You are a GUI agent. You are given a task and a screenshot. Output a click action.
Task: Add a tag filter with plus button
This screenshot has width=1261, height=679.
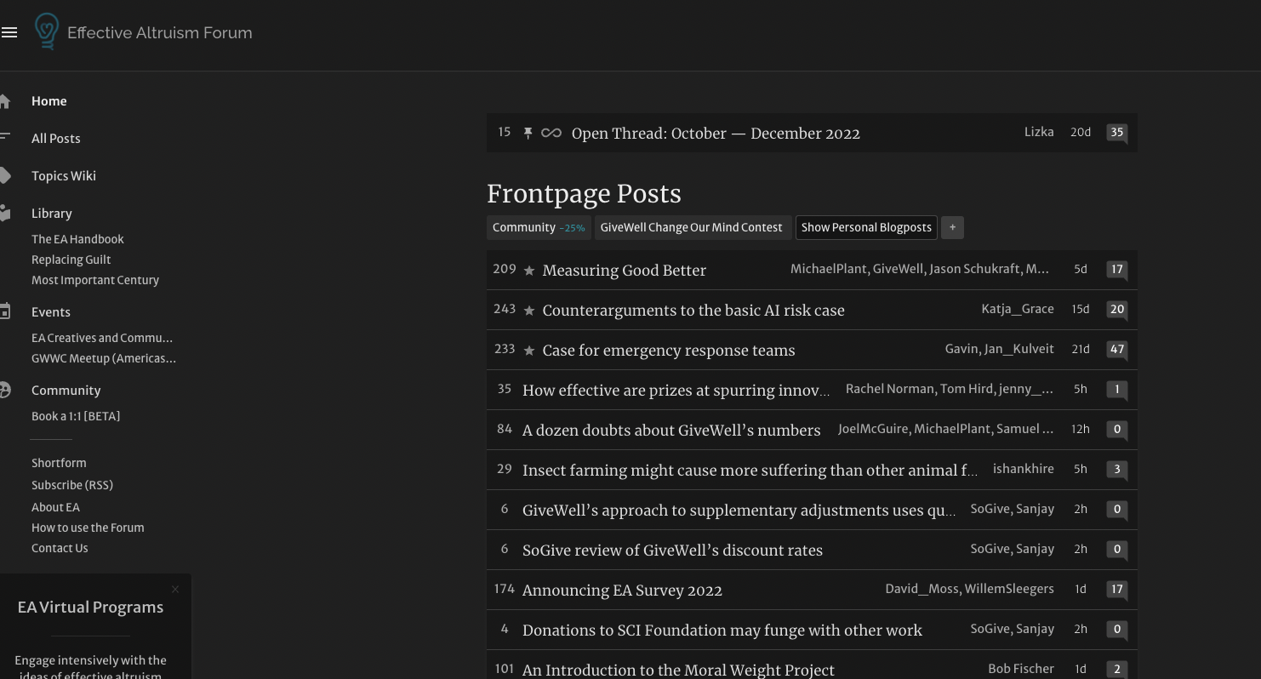click(x=952, y=227)
